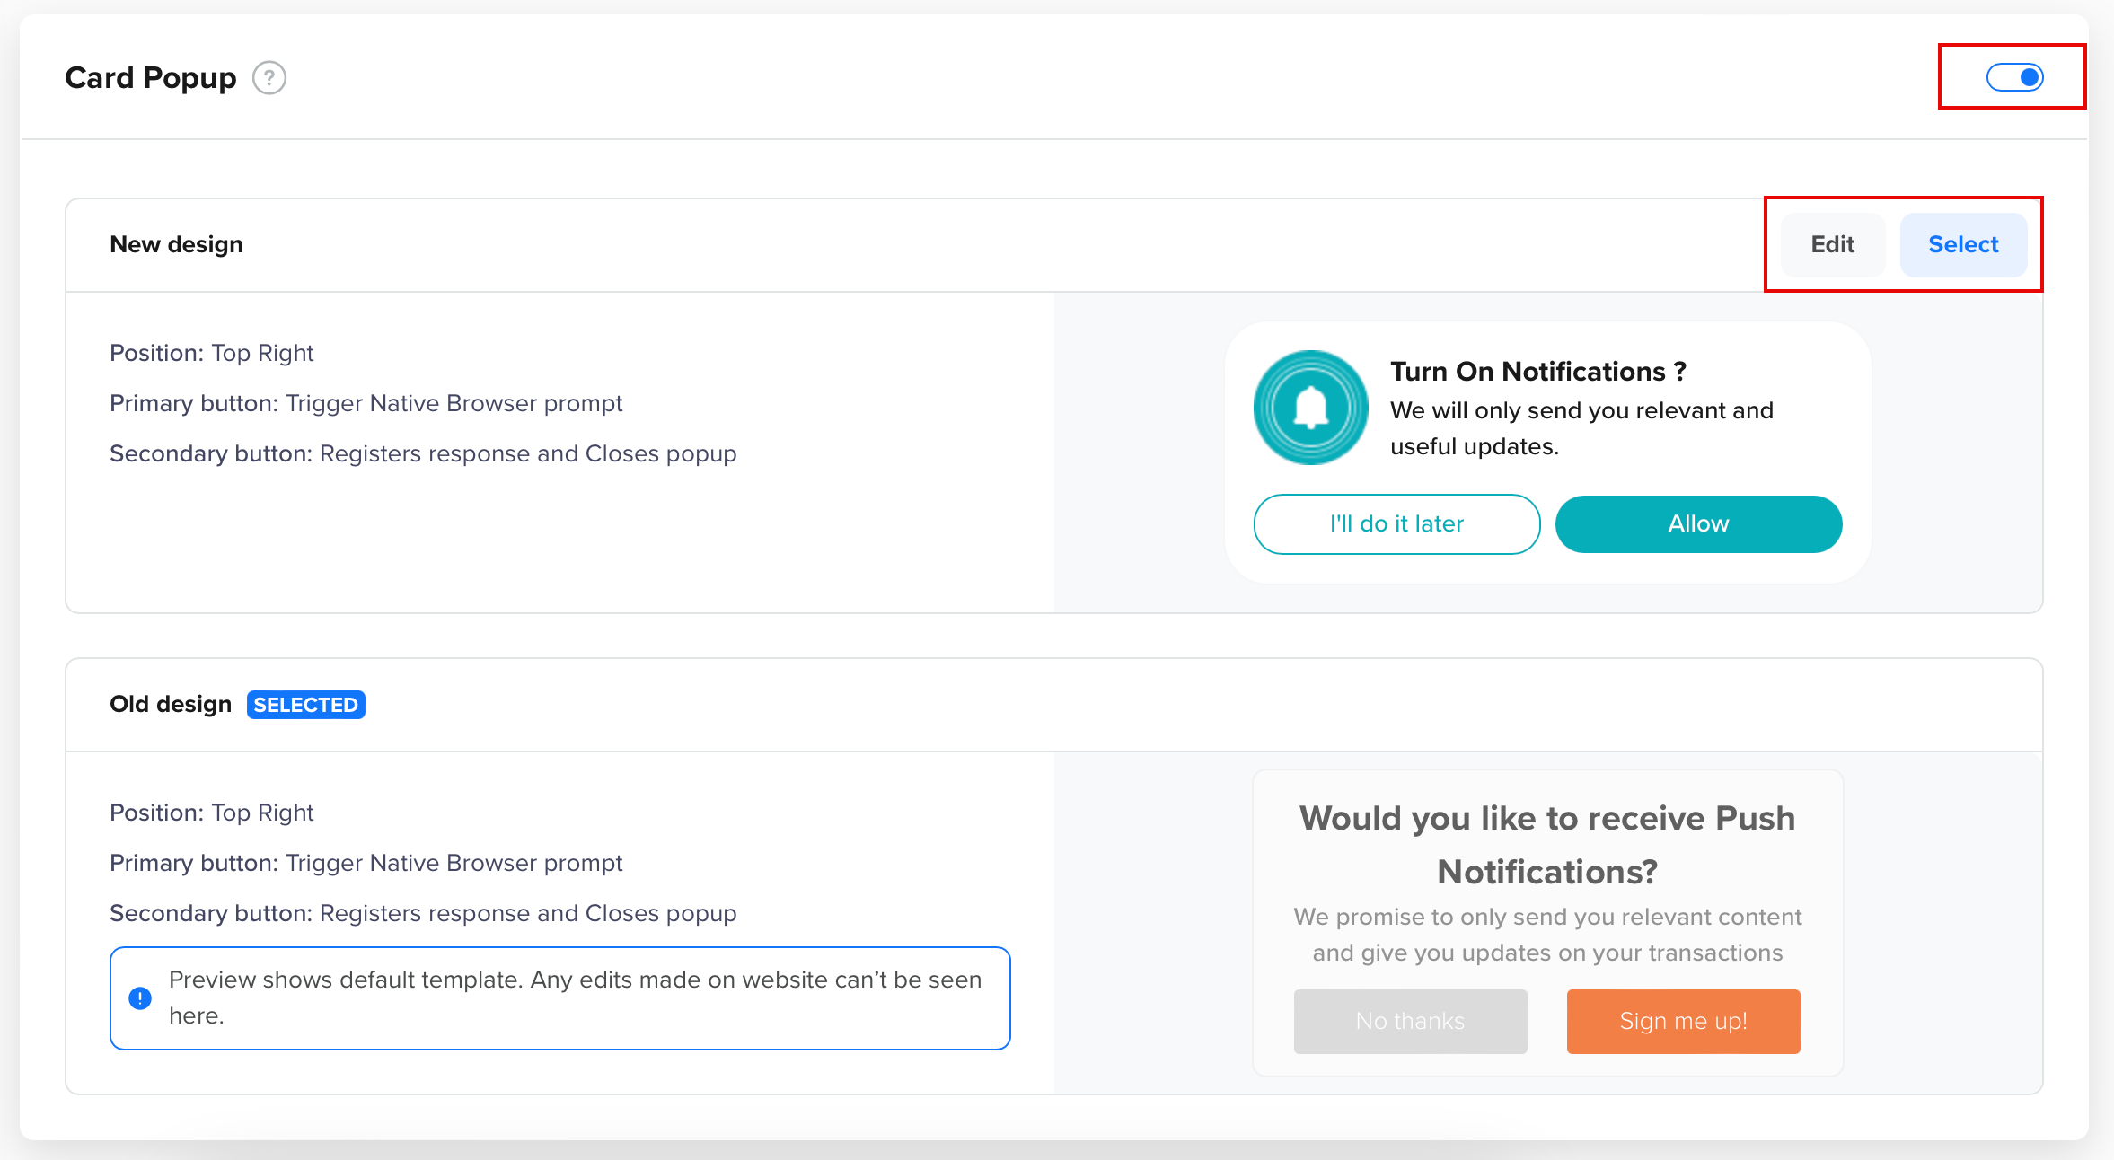Click the orange "Sign me up!" button

[1683, 1021]
